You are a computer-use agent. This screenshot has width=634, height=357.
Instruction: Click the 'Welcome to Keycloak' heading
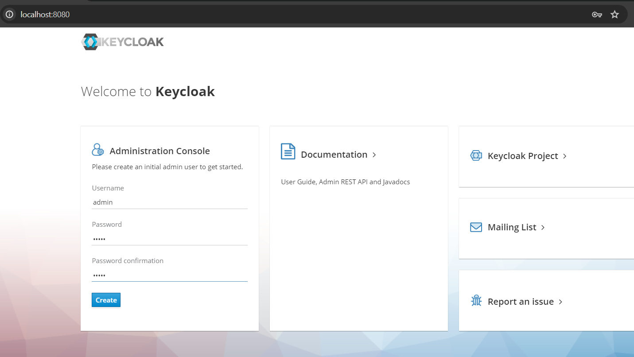point(148,92)
